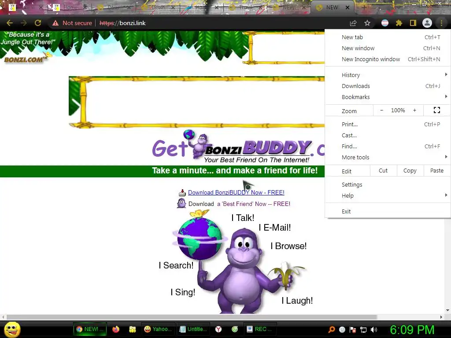The height and width of the screenshot is (338, 451).
Task: Open the profile avatar menu
Action: coord(427,23)
